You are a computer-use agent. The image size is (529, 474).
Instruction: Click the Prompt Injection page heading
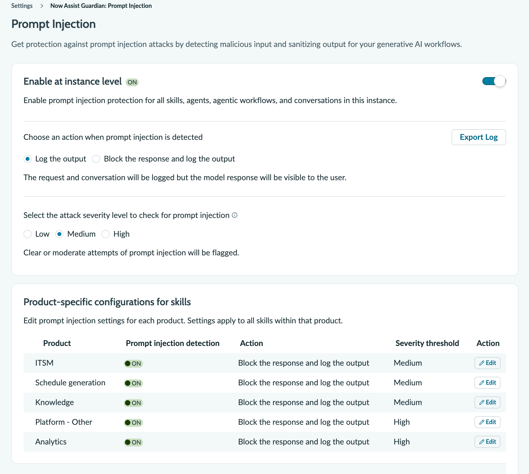[53, 24]
